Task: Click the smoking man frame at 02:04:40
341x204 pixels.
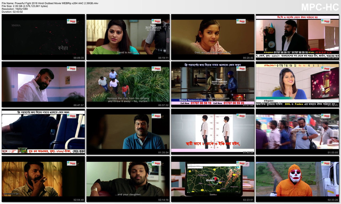Action: click(x=43, y=179)
